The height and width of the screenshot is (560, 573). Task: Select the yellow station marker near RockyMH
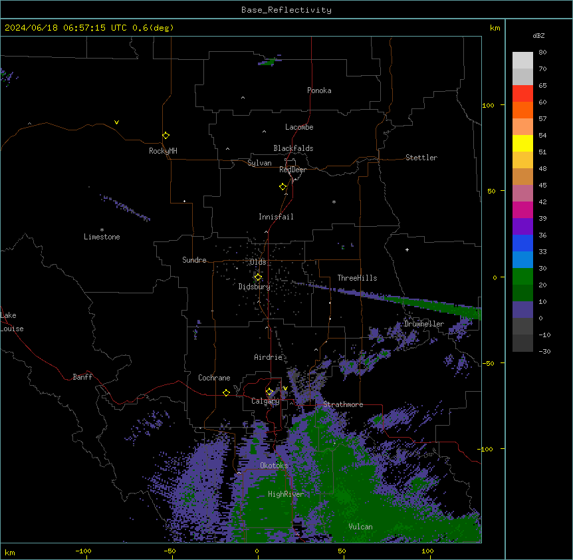pos(166,135)
